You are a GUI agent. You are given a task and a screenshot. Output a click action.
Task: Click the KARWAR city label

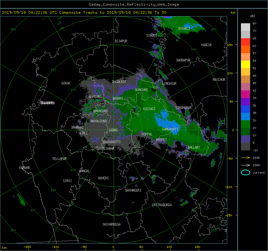(x=25, y=168)
